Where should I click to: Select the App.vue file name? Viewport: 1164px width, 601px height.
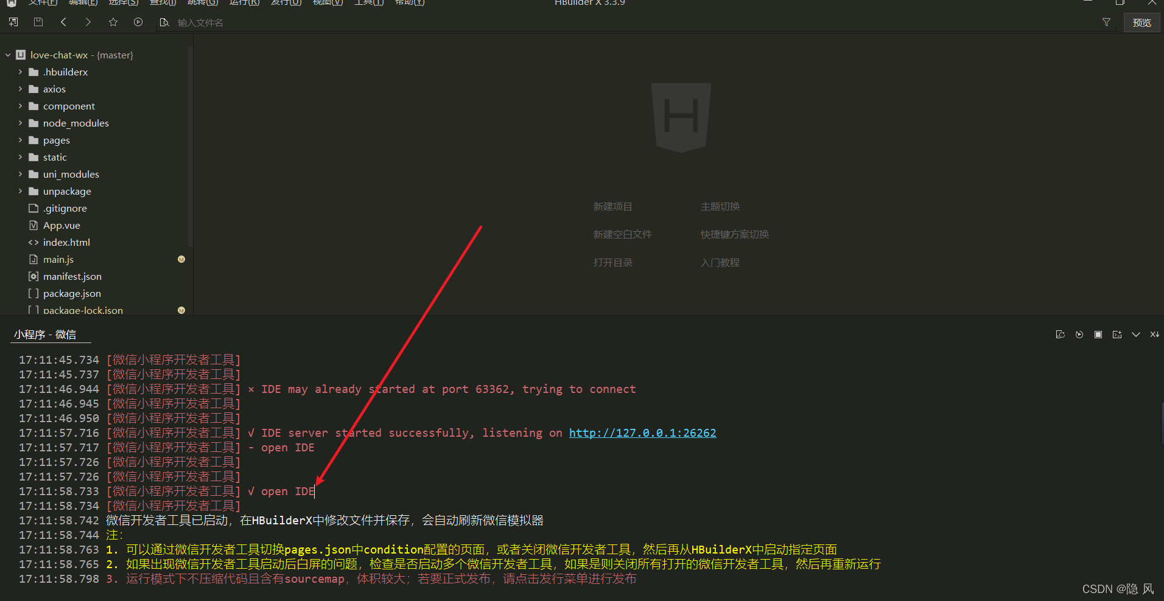(61, 225)
